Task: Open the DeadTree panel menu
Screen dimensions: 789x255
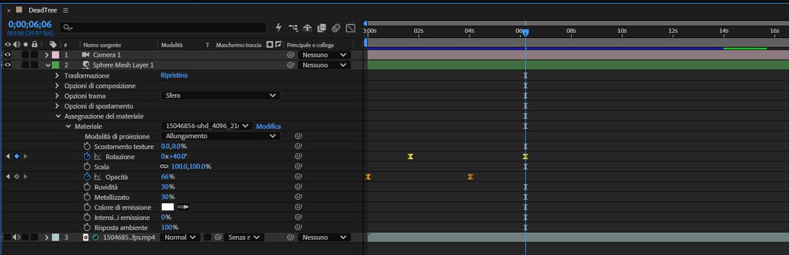Action: (x=66, y=10)
